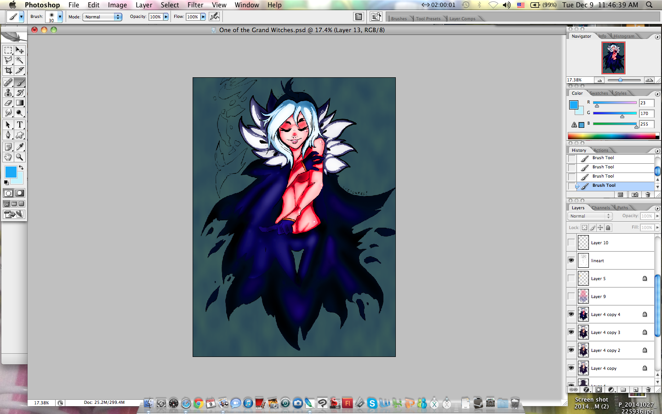
Task: Hide Layer 4 copy 4
Action: (571, 314)
